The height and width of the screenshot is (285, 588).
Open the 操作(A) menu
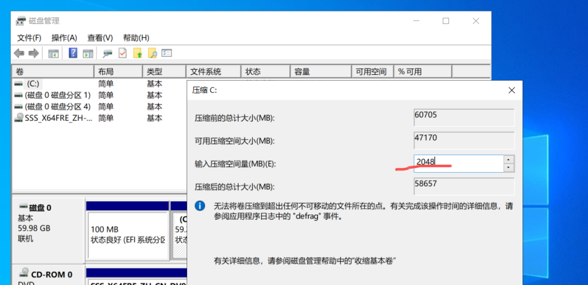64,38
